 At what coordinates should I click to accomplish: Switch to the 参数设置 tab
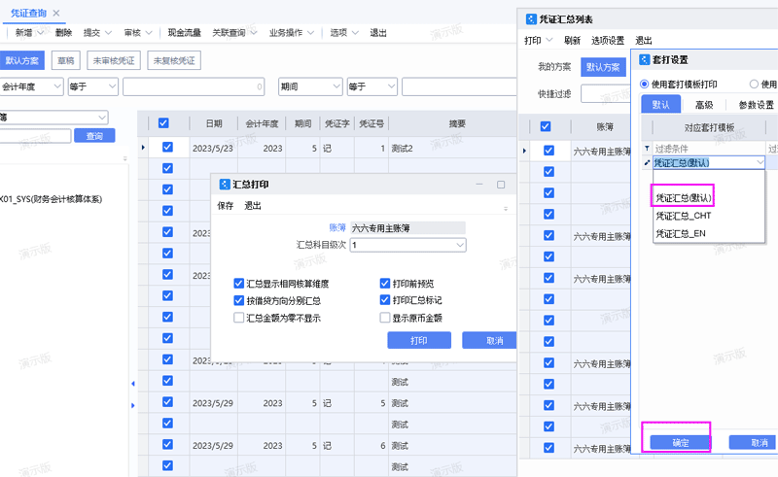(756, 105)
